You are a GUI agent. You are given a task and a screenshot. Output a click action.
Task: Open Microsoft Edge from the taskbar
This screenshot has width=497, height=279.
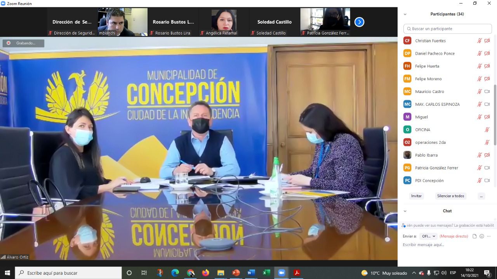coord(175,273)
